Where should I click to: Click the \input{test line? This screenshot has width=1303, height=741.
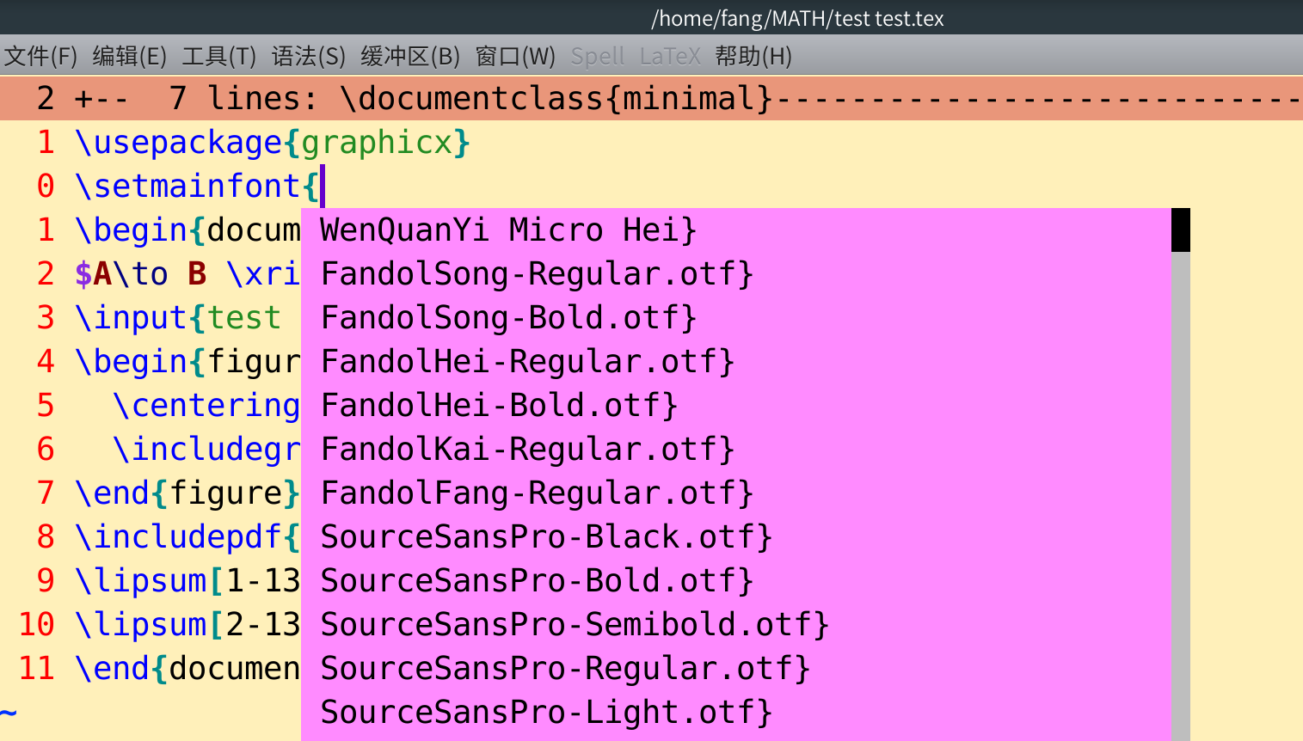click(x=178, y=318)
